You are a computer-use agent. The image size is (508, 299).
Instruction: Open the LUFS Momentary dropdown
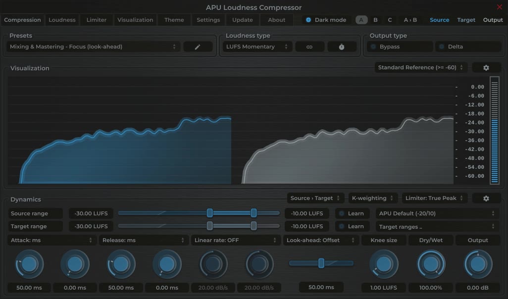click(257, 46)
